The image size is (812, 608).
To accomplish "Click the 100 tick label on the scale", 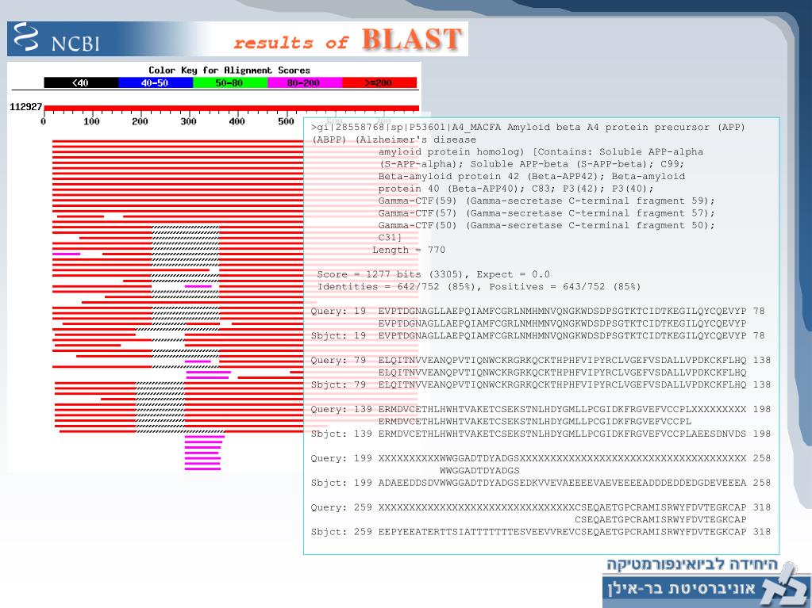I will pos(91,121).
